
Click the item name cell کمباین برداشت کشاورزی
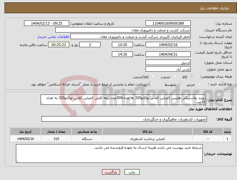[x=147, y=139]
